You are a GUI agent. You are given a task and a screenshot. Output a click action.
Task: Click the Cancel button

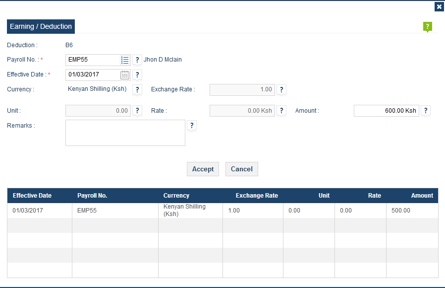point(242,169)
